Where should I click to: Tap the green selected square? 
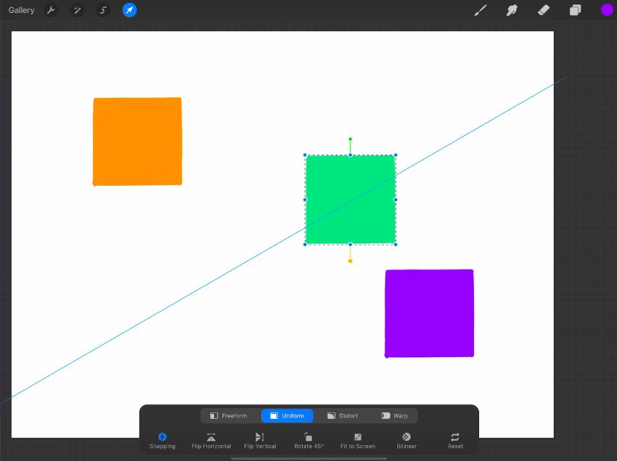pos(350,200)
